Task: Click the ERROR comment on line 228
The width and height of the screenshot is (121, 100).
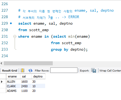Action: 74,17
